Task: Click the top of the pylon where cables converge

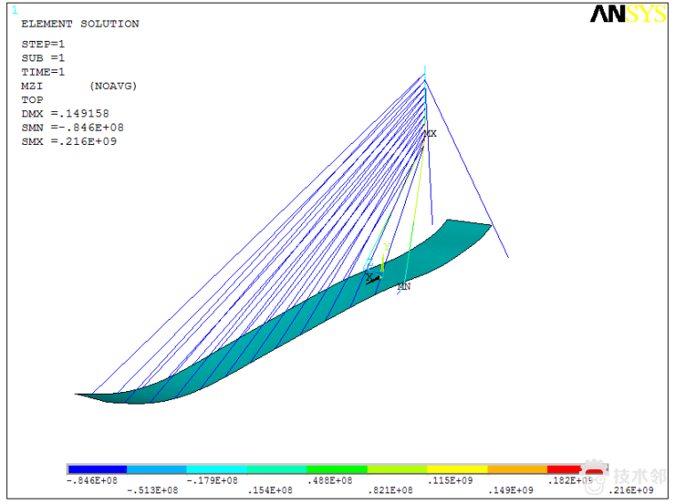Action: pos(425,78)
